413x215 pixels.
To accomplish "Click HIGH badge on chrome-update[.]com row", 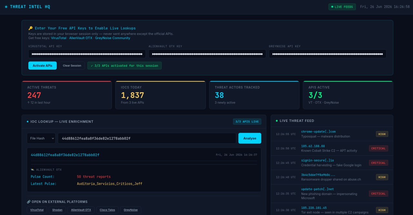I will tap(382, 134).
